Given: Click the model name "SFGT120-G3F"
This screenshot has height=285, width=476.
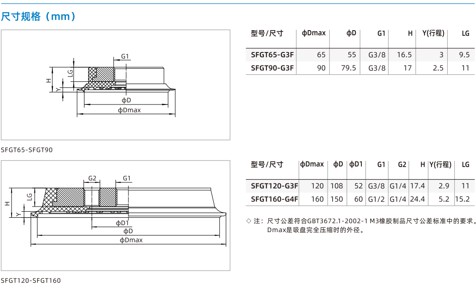Looking at the screenshot, I should (x=275, y=186).
